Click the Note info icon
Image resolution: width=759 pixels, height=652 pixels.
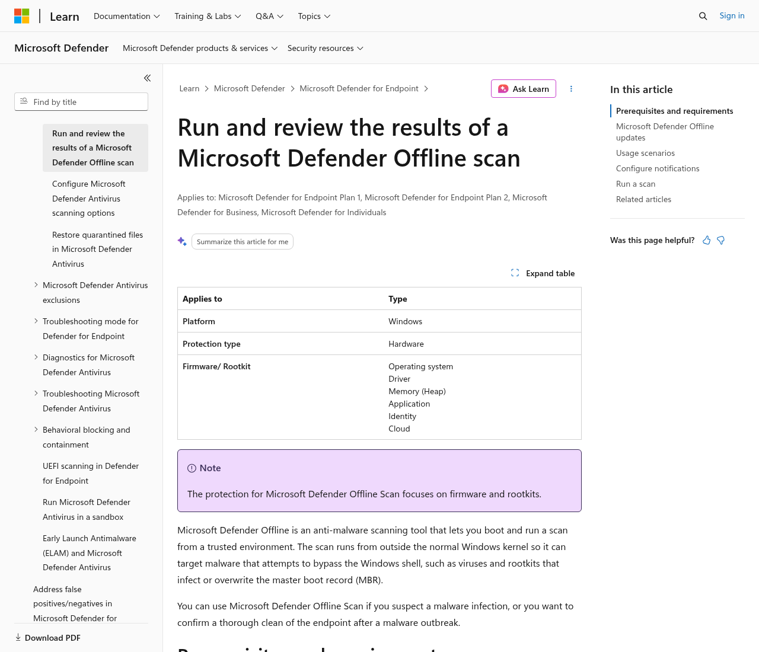coord(192,468)
